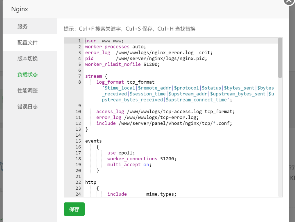
Task: Click the include vhost/nginx/tcp line
Action: pos(164,123)
